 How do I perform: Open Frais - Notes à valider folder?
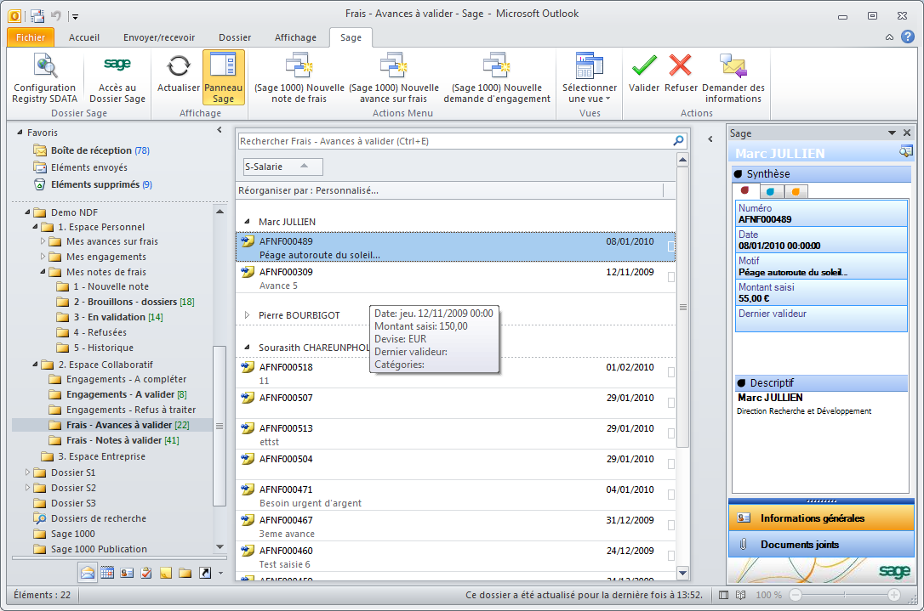click(x=114, y=440)
